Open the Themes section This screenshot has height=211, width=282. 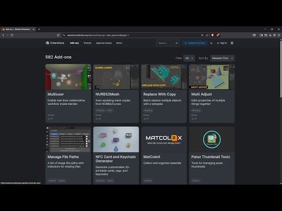[x=88, y=43]
